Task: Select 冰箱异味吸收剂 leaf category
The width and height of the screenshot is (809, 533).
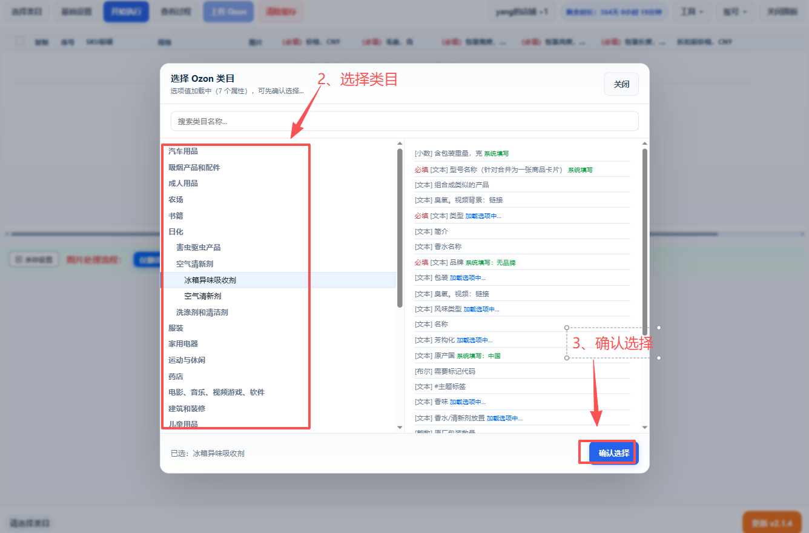Action: (210, 280)
